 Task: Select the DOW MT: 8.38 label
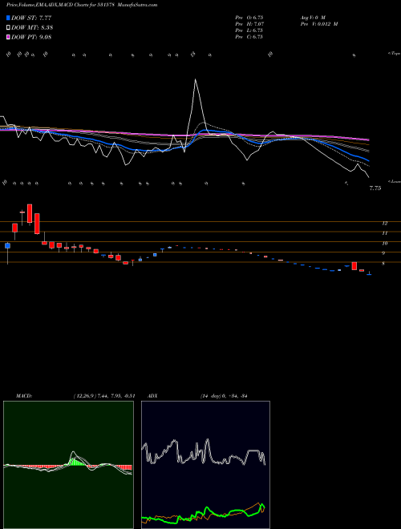(x=32, y=28)
